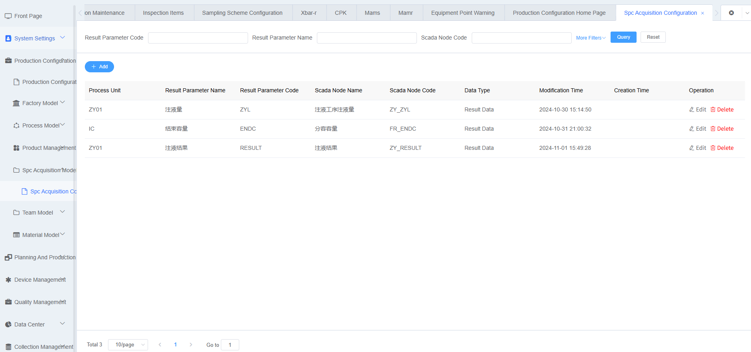The image size is (751, 352).
Task: Click the Process Model cycle icon
Action: coord(16,125)
